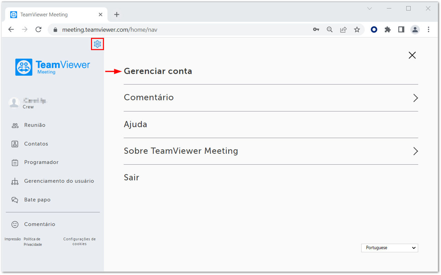441x275 pixels.
Task: Maximize the browser window
Action: pyautogui.click(x=409, y=9)
